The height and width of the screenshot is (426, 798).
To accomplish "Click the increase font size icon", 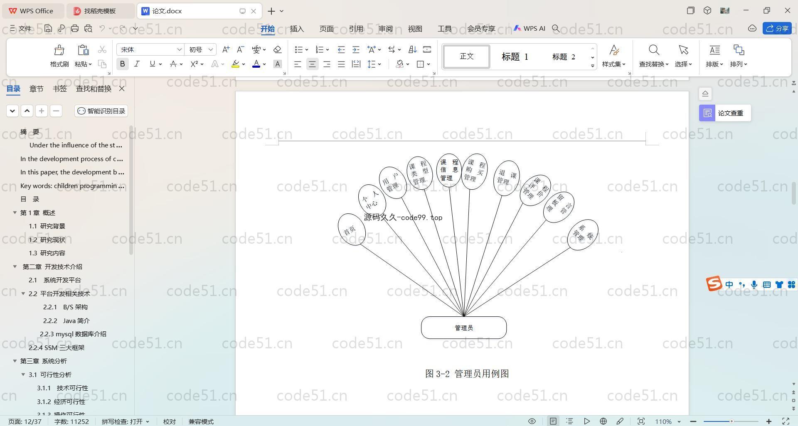I will [226, 50].
